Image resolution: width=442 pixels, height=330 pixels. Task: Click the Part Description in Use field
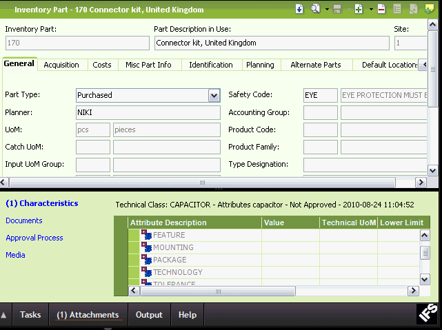[272, 43]
